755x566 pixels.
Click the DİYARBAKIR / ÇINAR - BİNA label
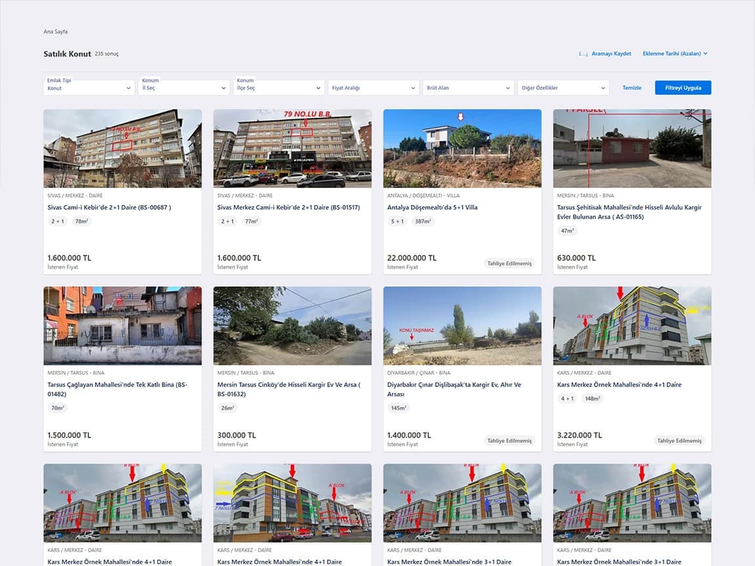(x=419, y=373)
